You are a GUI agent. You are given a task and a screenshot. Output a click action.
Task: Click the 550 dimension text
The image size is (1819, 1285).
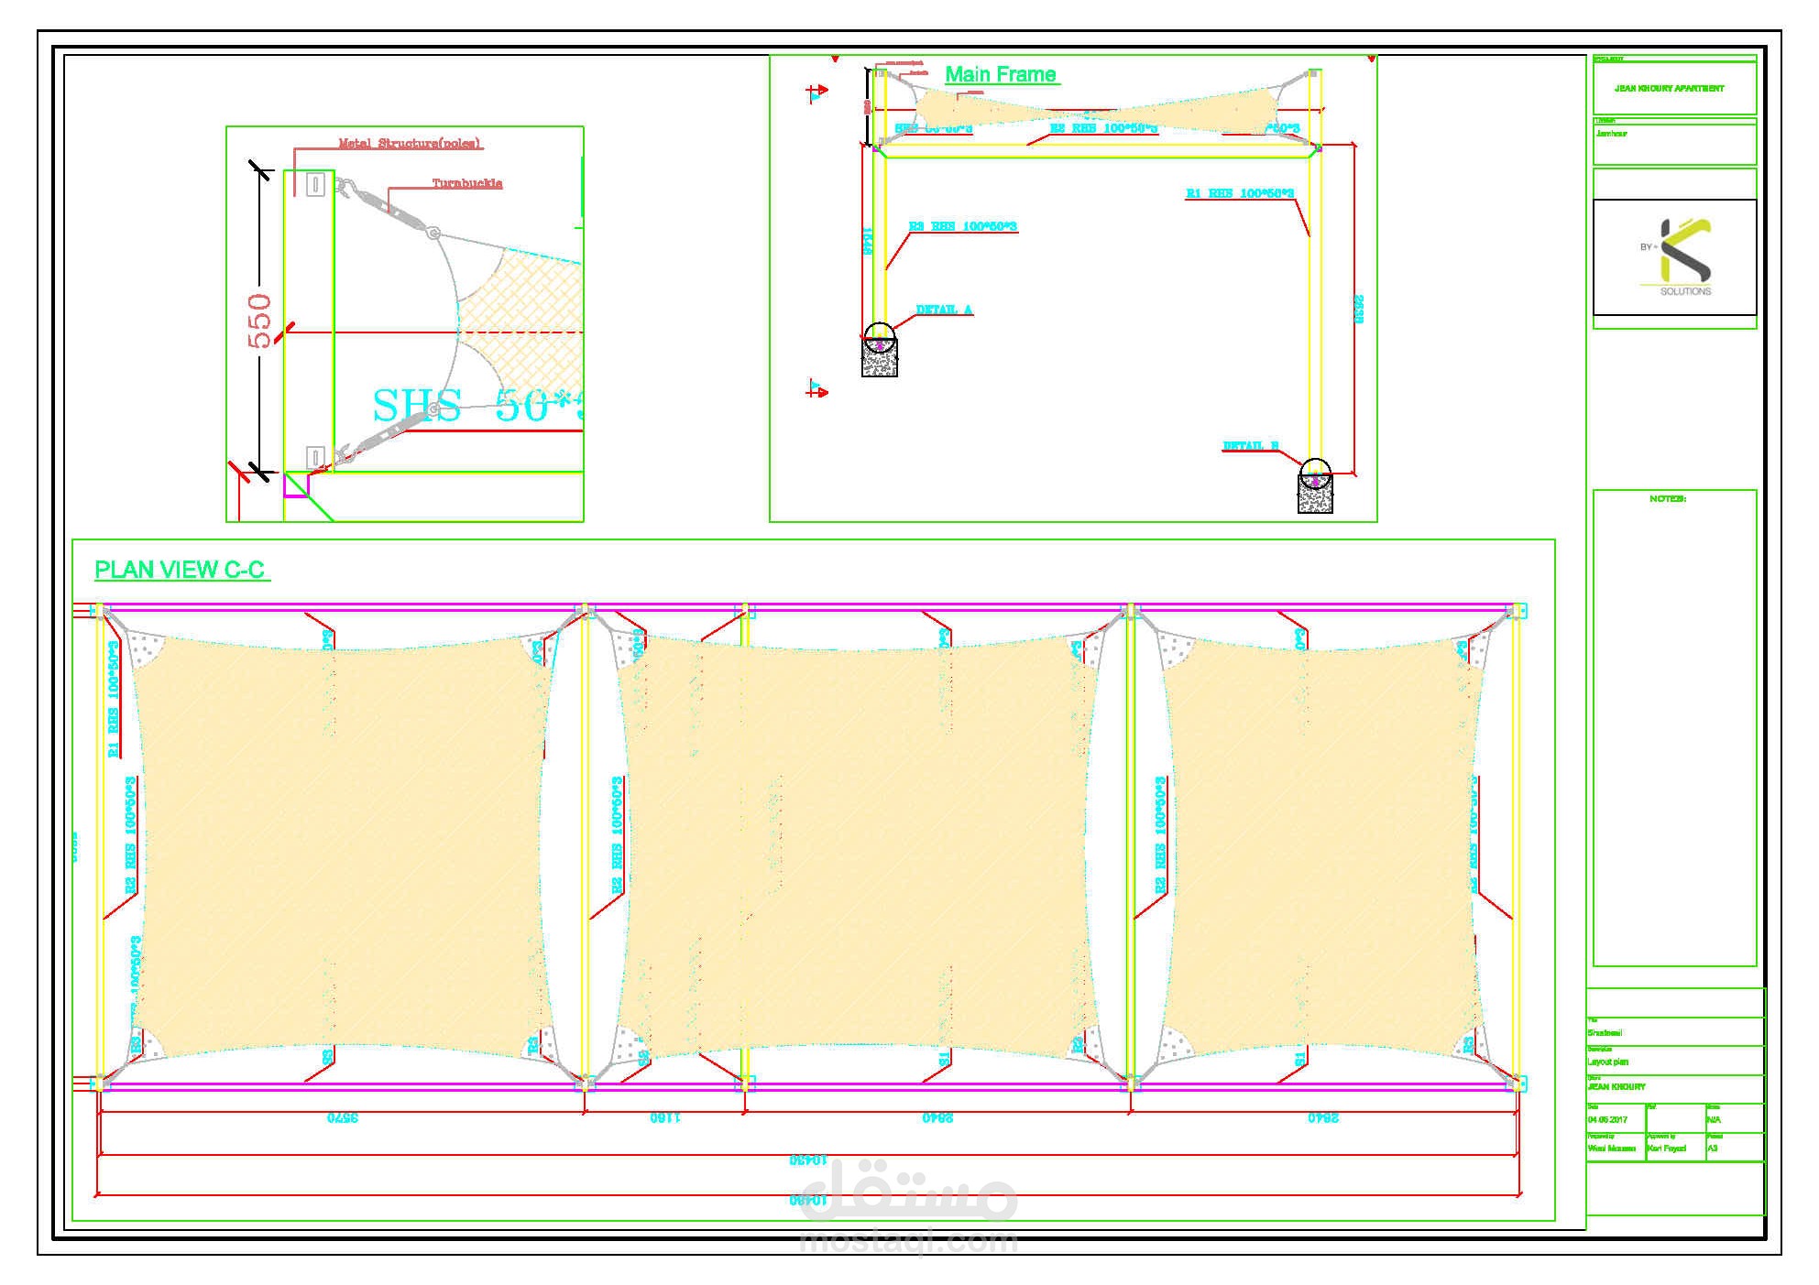pyautogui.click(x=260, y=321)
